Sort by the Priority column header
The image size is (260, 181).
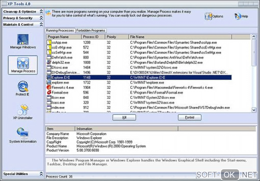(x=116, y=37)
